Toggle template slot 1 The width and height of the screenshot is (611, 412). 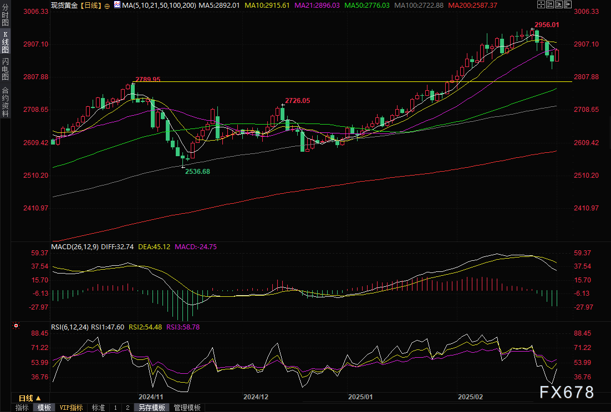point(115,408)
